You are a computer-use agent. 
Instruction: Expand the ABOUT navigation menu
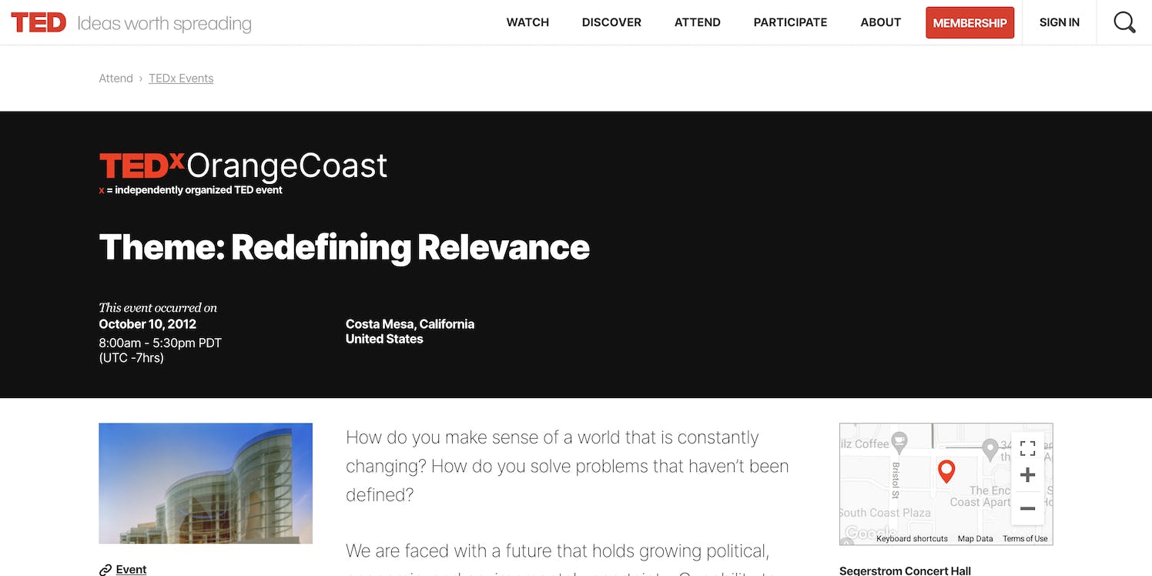(x=880, y=22)
